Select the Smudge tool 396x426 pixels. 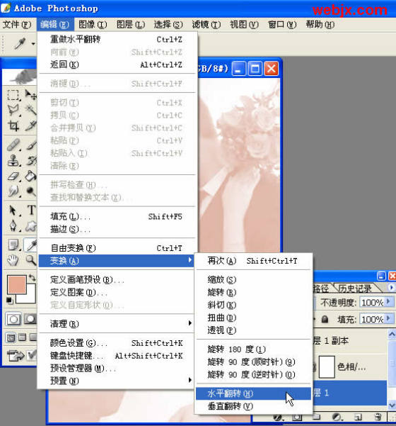click(x=13, y=191)
